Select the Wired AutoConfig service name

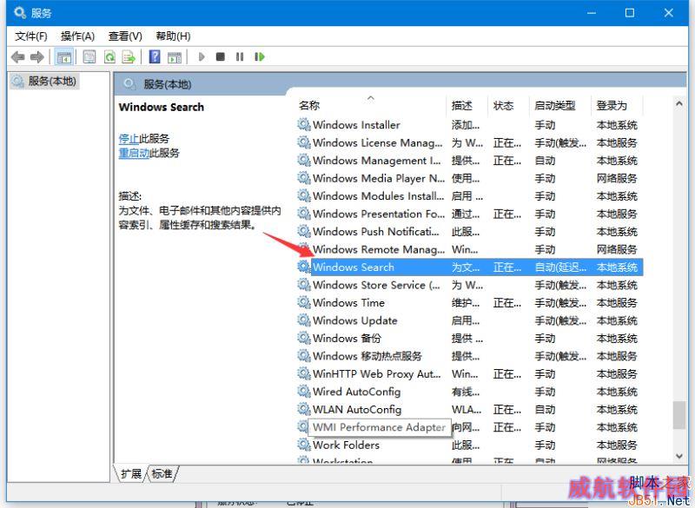357,392
